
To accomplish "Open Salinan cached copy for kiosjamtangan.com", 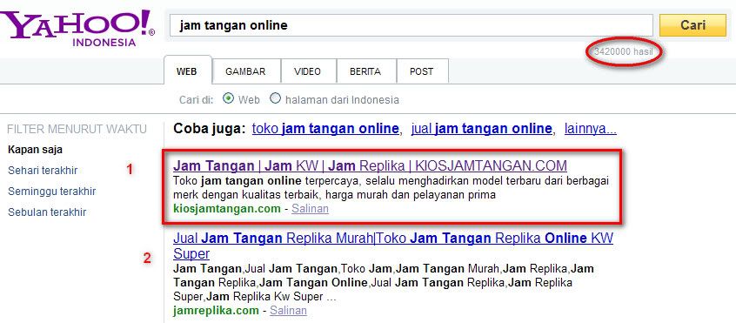I will [x=310, y=208].
